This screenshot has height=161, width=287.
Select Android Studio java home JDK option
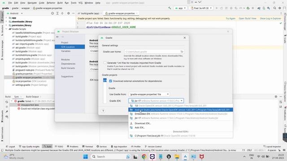click(x=180, y=110)
